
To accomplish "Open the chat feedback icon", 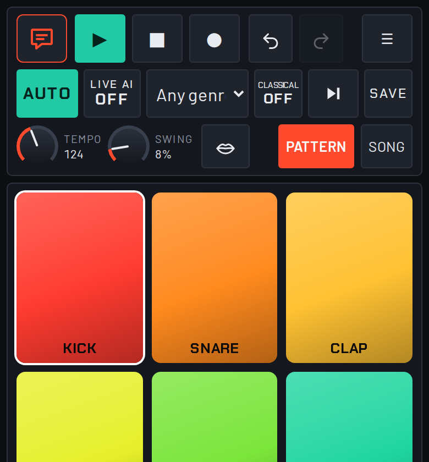I will (x=42, y=38).
